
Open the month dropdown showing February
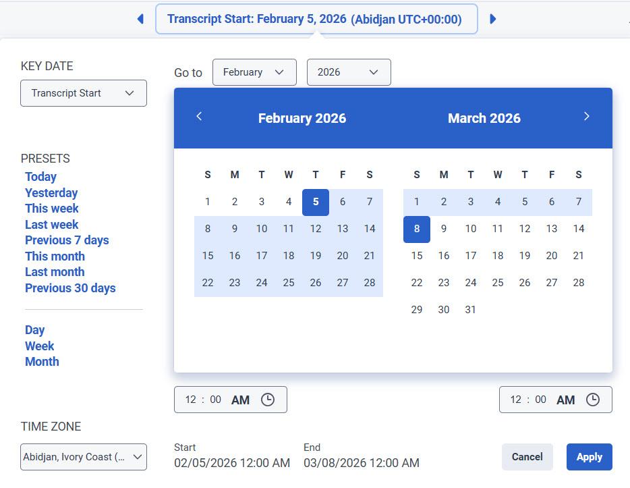pos(254,72)
